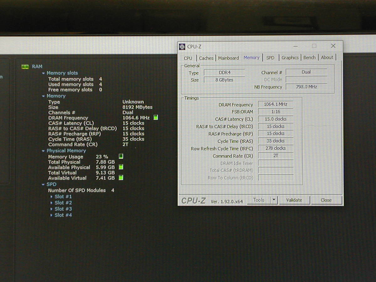376x282 pixels.
Task: Click the DDR4 Type field
Action: [x=224, y=72]
